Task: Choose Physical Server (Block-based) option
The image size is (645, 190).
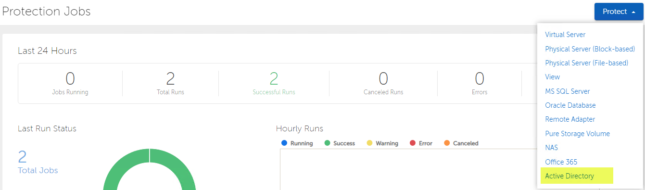Action: coord(590,49)
